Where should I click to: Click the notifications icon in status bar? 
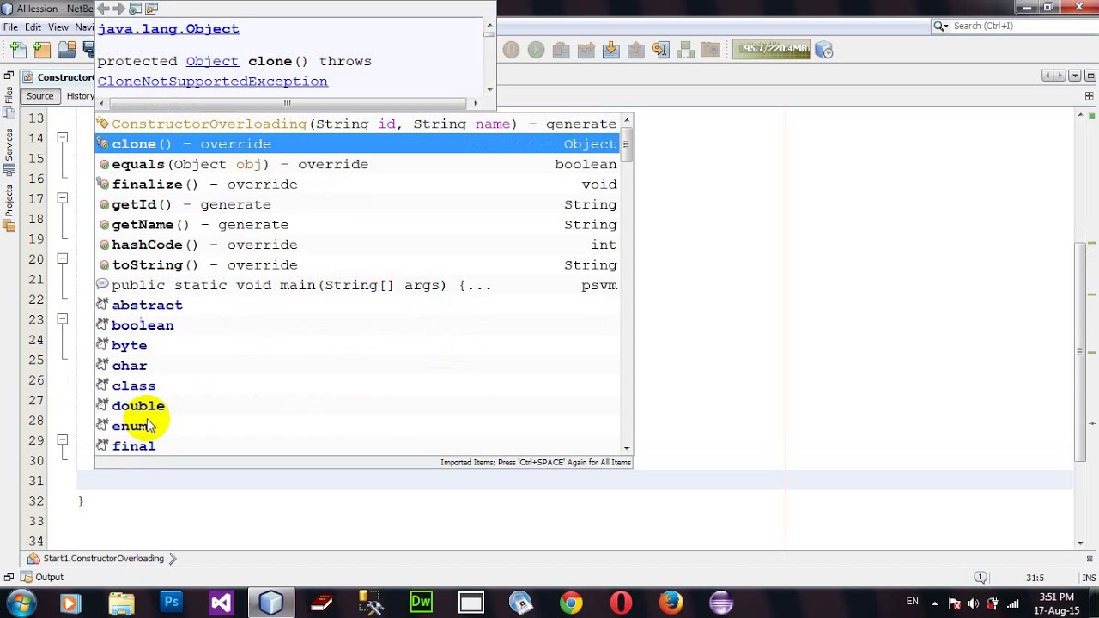pos(981,578)
